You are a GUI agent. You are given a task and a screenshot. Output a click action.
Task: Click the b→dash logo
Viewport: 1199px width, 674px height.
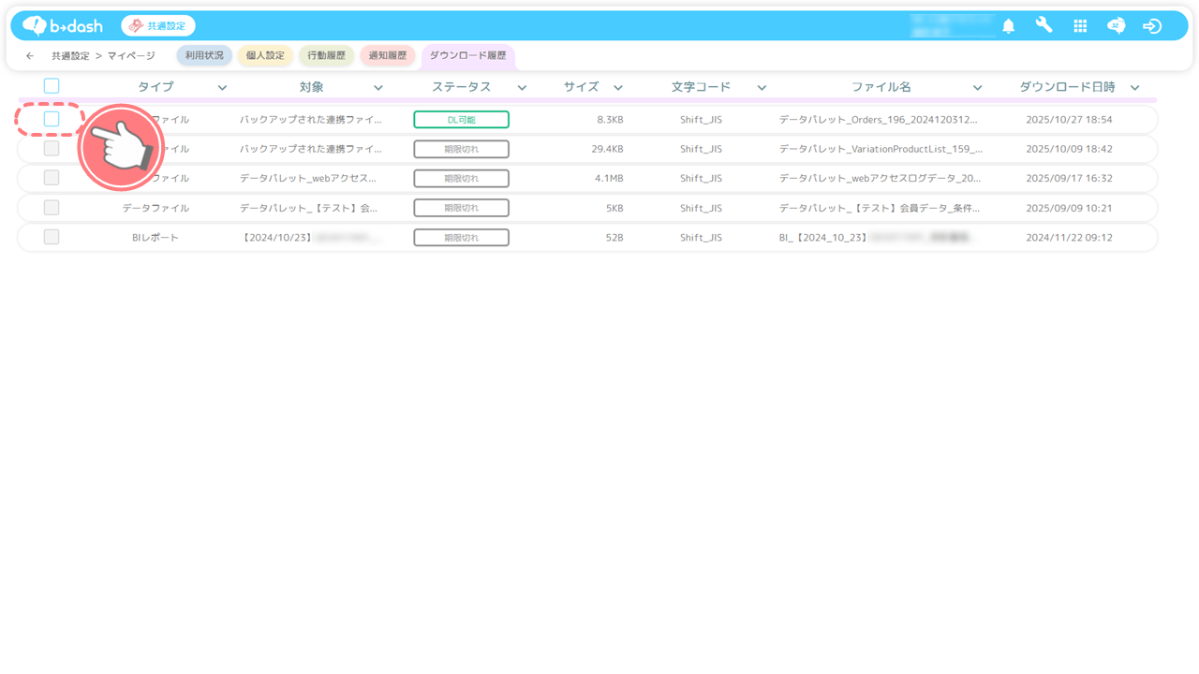coord(63,25)
